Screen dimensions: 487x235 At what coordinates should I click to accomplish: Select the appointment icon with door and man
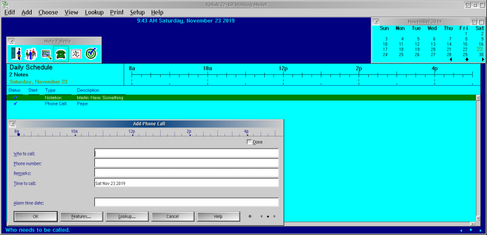pos(16,54)
